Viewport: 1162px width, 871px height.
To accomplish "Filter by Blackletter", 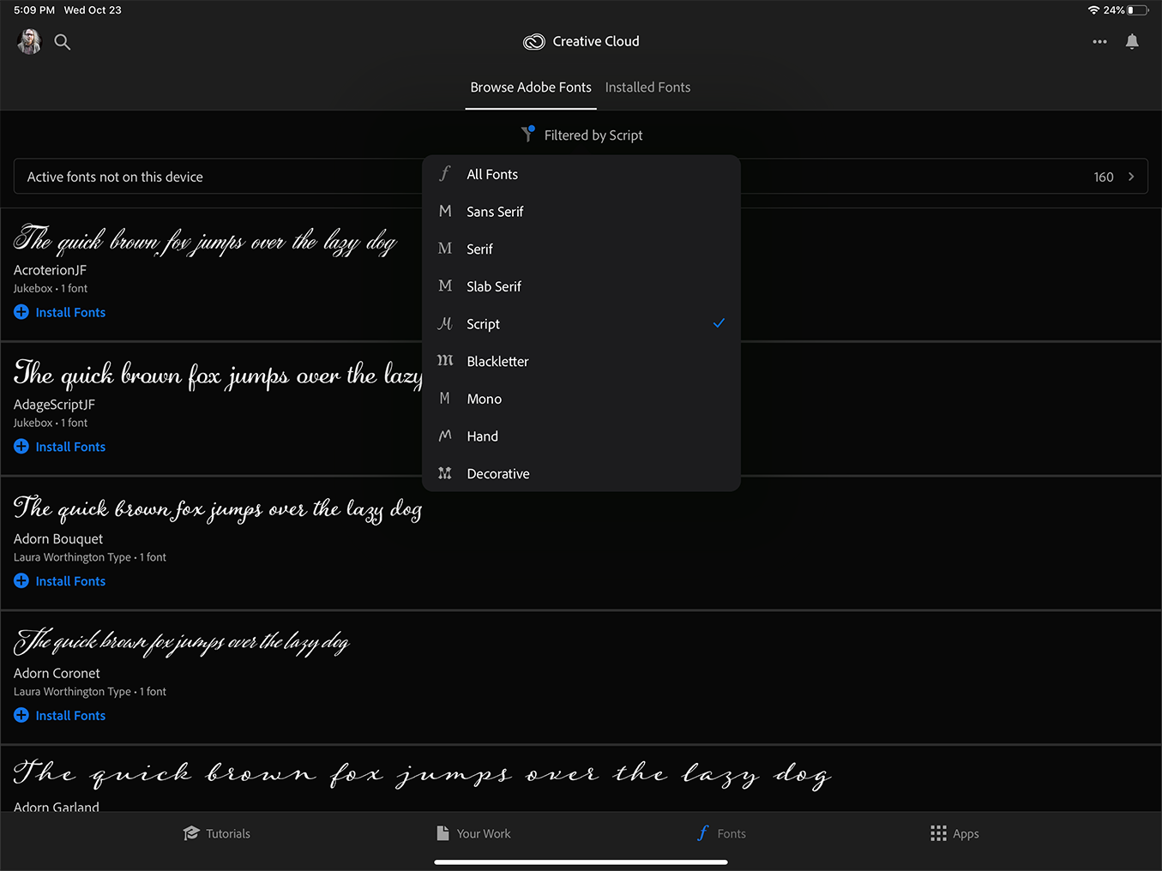I will [581, 361].
